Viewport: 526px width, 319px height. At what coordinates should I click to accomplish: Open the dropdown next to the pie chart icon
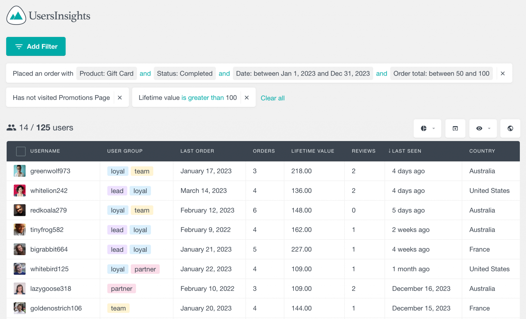(434, 128)
